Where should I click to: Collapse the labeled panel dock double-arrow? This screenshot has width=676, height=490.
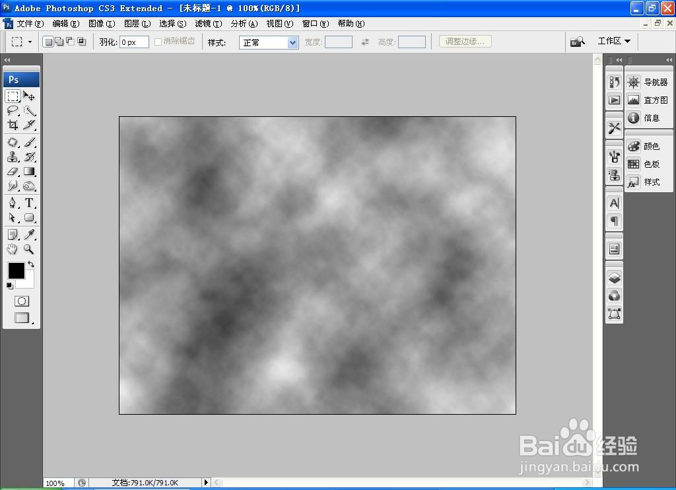point(669,60)
